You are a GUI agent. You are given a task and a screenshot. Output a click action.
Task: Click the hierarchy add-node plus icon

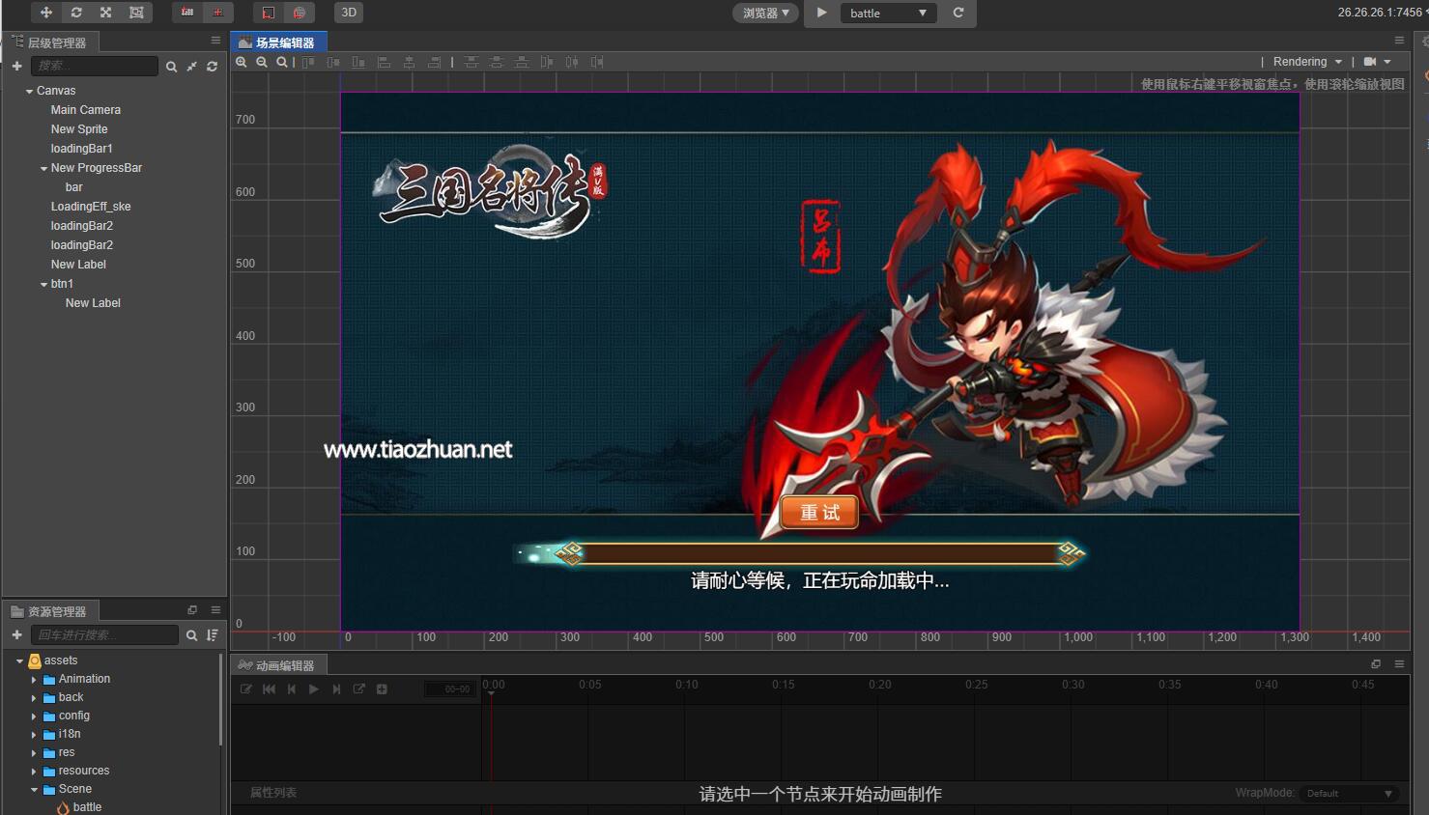(x=16, y=66)
